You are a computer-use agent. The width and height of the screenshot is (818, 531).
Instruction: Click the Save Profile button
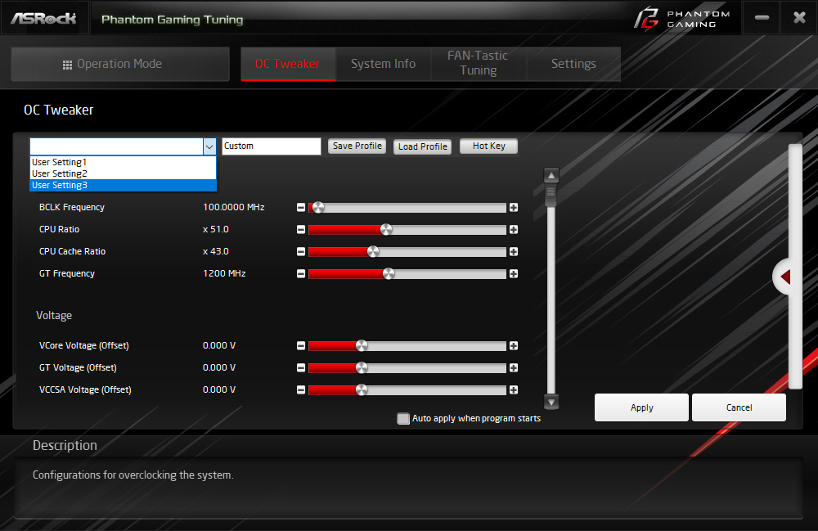[357, 146]
